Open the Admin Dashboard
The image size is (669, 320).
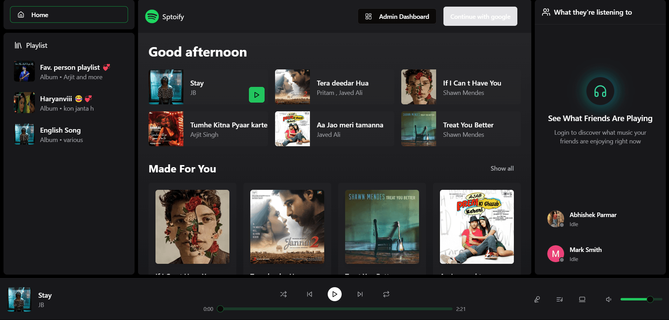(x=396, y=16)
